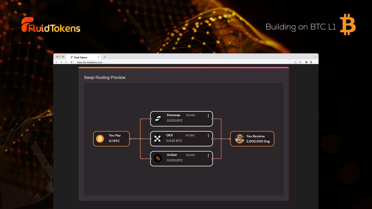Screen dimensions: 372x209
Task: Click the browser back arrow
Action: (x=56, y=62)
